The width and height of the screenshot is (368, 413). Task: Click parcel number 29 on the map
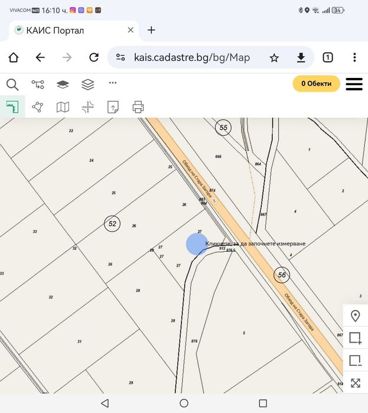pyautogui.click(x=131, y=383)
